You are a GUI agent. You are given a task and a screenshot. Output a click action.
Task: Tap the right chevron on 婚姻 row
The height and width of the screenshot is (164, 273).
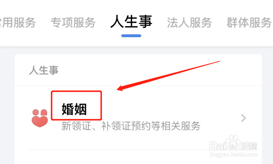244,118
